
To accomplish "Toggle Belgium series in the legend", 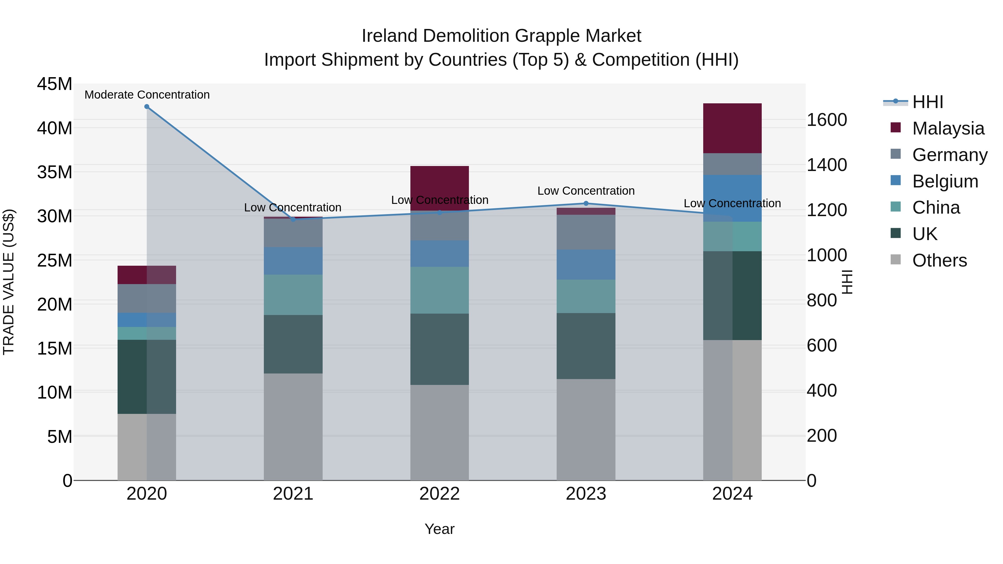I will click(934, 181).
